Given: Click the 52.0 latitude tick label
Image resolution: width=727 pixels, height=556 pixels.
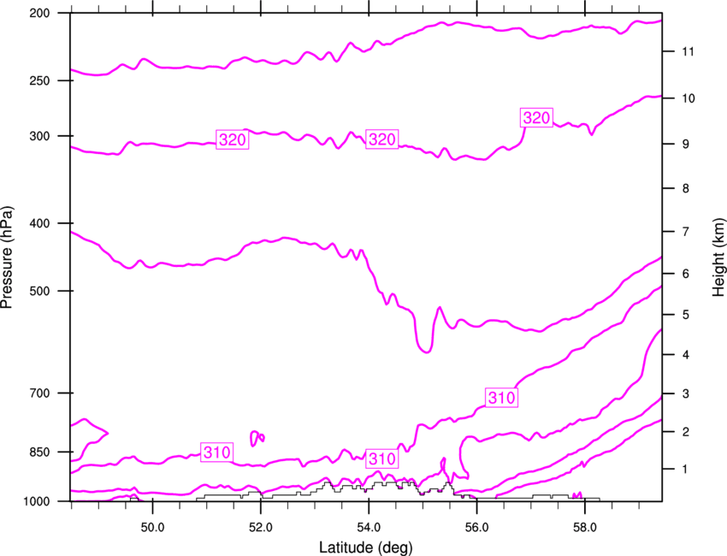Looking at the screenshot, I should [x=261, y=527].
